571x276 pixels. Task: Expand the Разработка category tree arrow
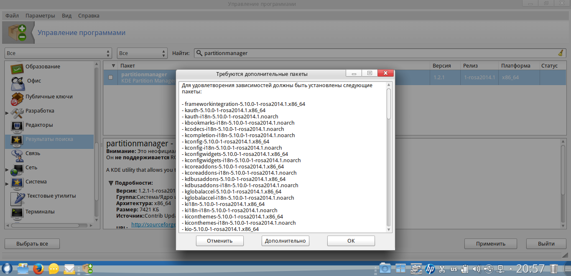[7, 113]
